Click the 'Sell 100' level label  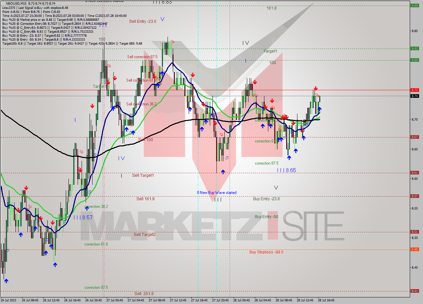pyautogui.click(x=145, y=140)
